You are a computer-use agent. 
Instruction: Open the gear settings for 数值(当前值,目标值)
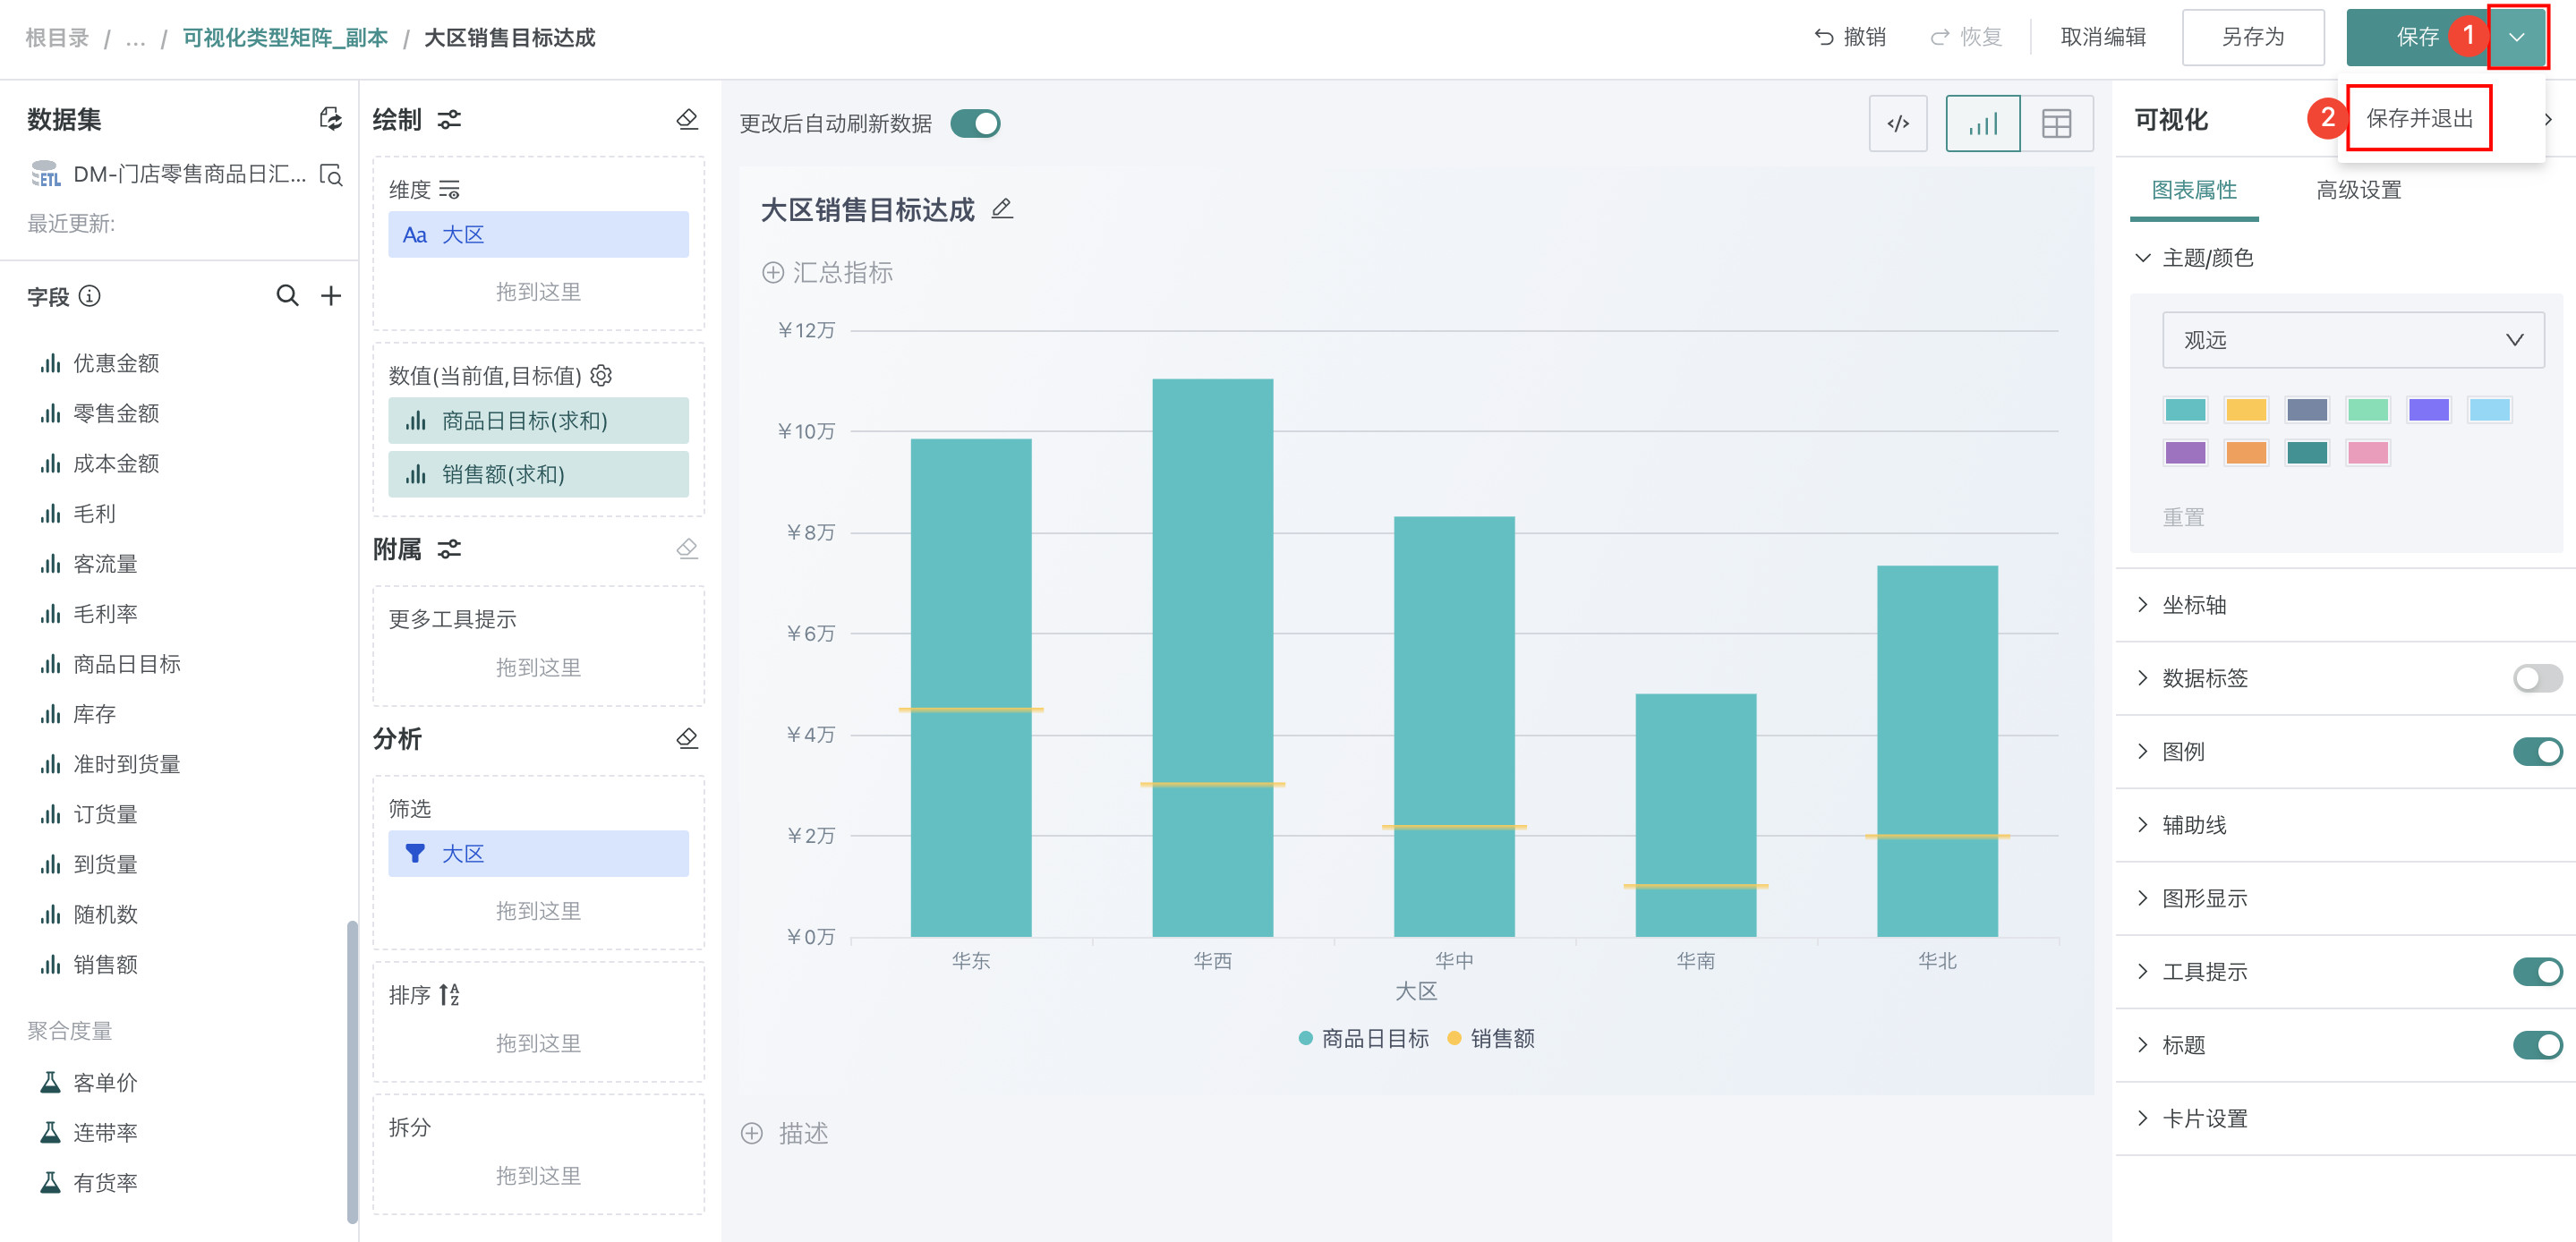tap(602, 375)
